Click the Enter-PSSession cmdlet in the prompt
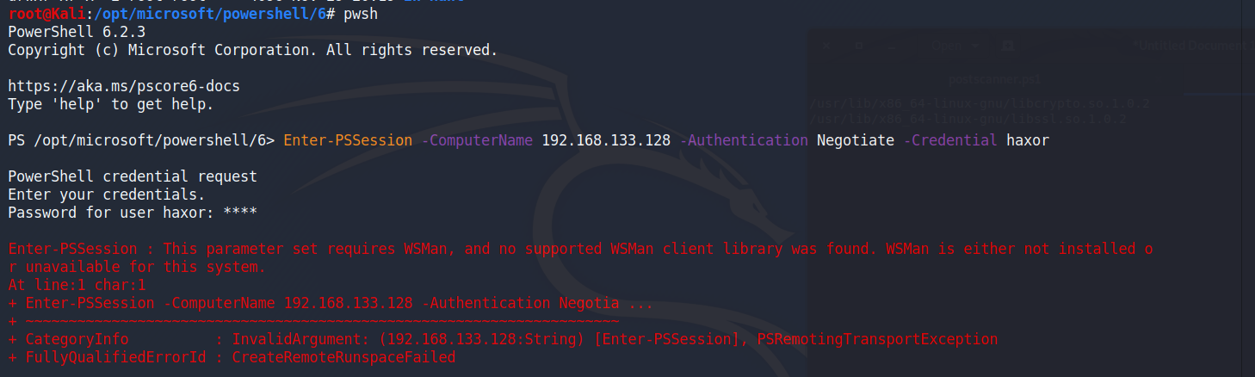The height and width of the screenshot is (377, 1255). tap(347, 139)
